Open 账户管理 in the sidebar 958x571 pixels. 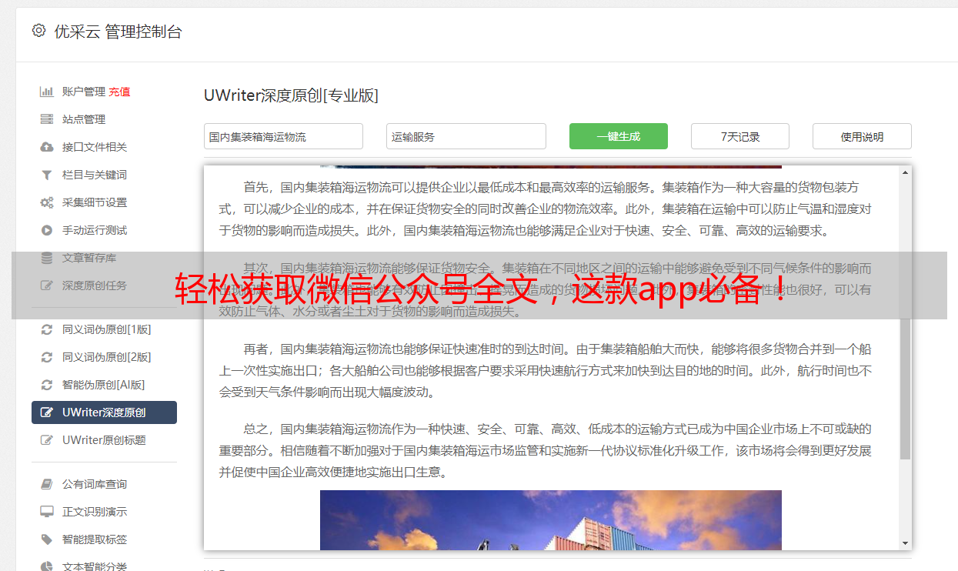coord(84,92)
